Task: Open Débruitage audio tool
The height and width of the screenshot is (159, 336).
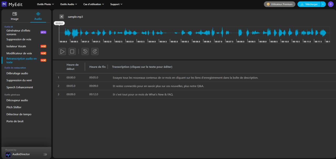Action: tap(17, 73)
